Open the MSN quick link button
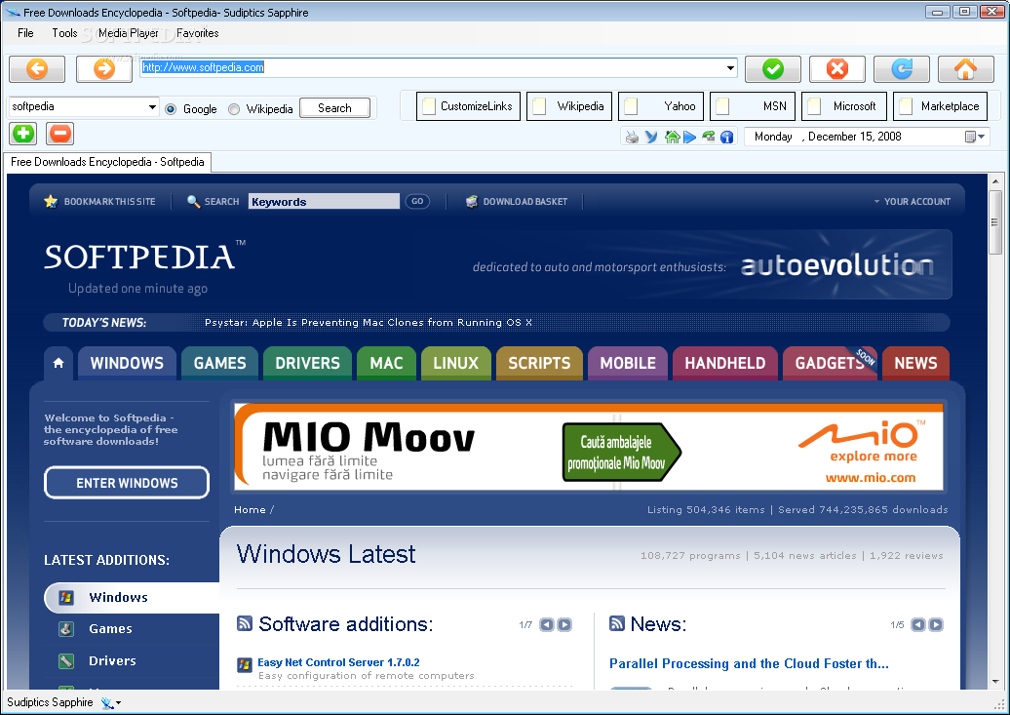The height and width of the screenshot is (715, 1010). click(x=753, y=106)
